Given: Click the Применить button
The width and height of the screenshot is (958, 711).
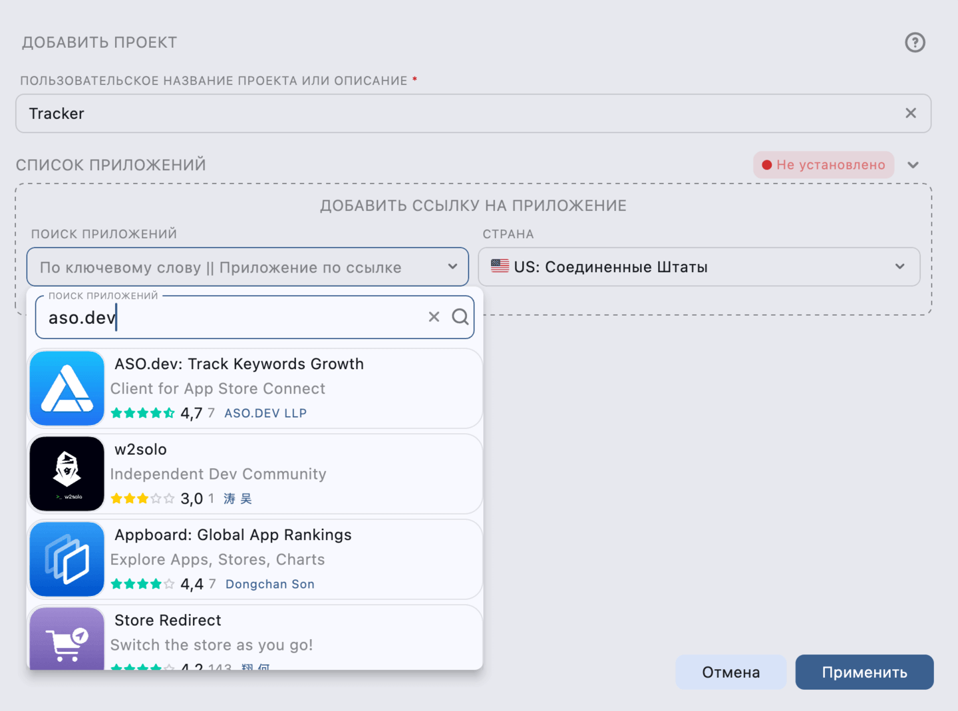Looking at the screenshot, I should pyautogui.click(x=864, y=672).
